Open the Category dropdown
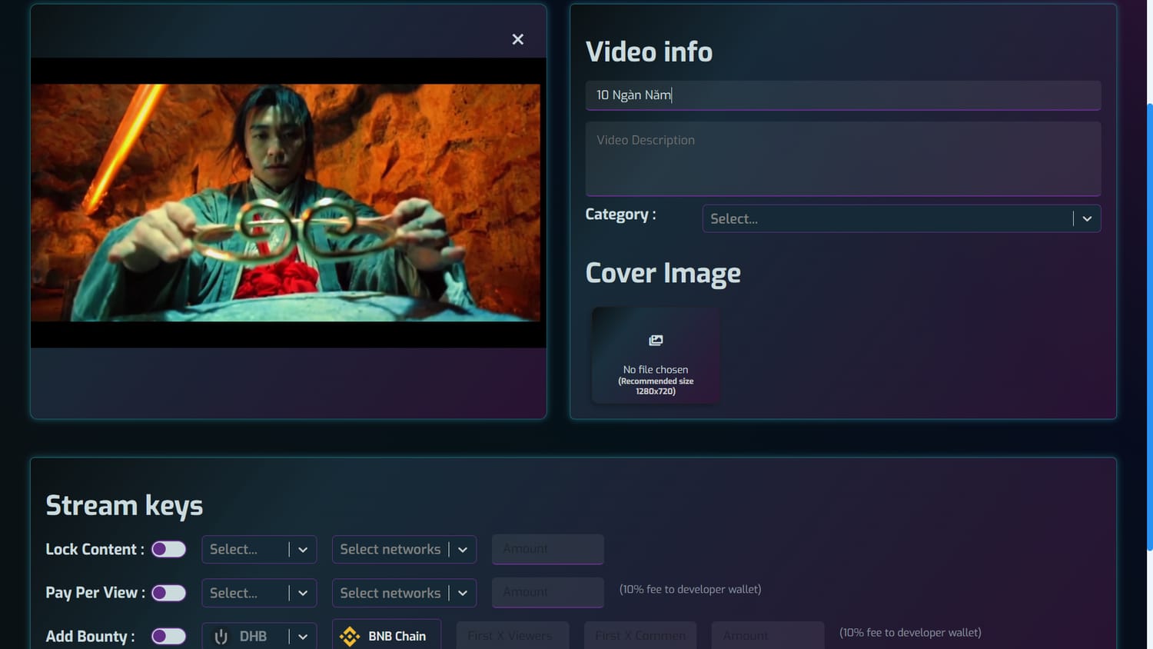Image resolution: width=1153 pixels, height=649 pixels. 902,218
